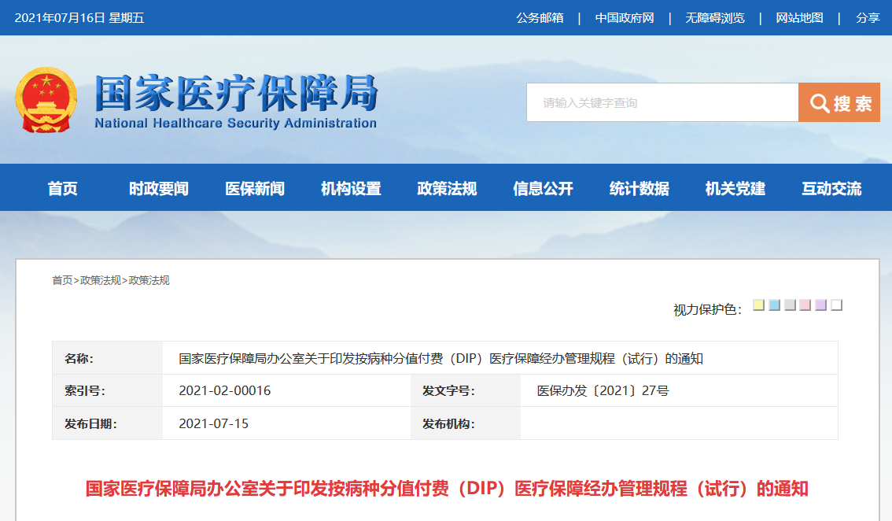892x521 pixels.
Task: Open 中国政府网 link
Action: click(x=625, y=18)
